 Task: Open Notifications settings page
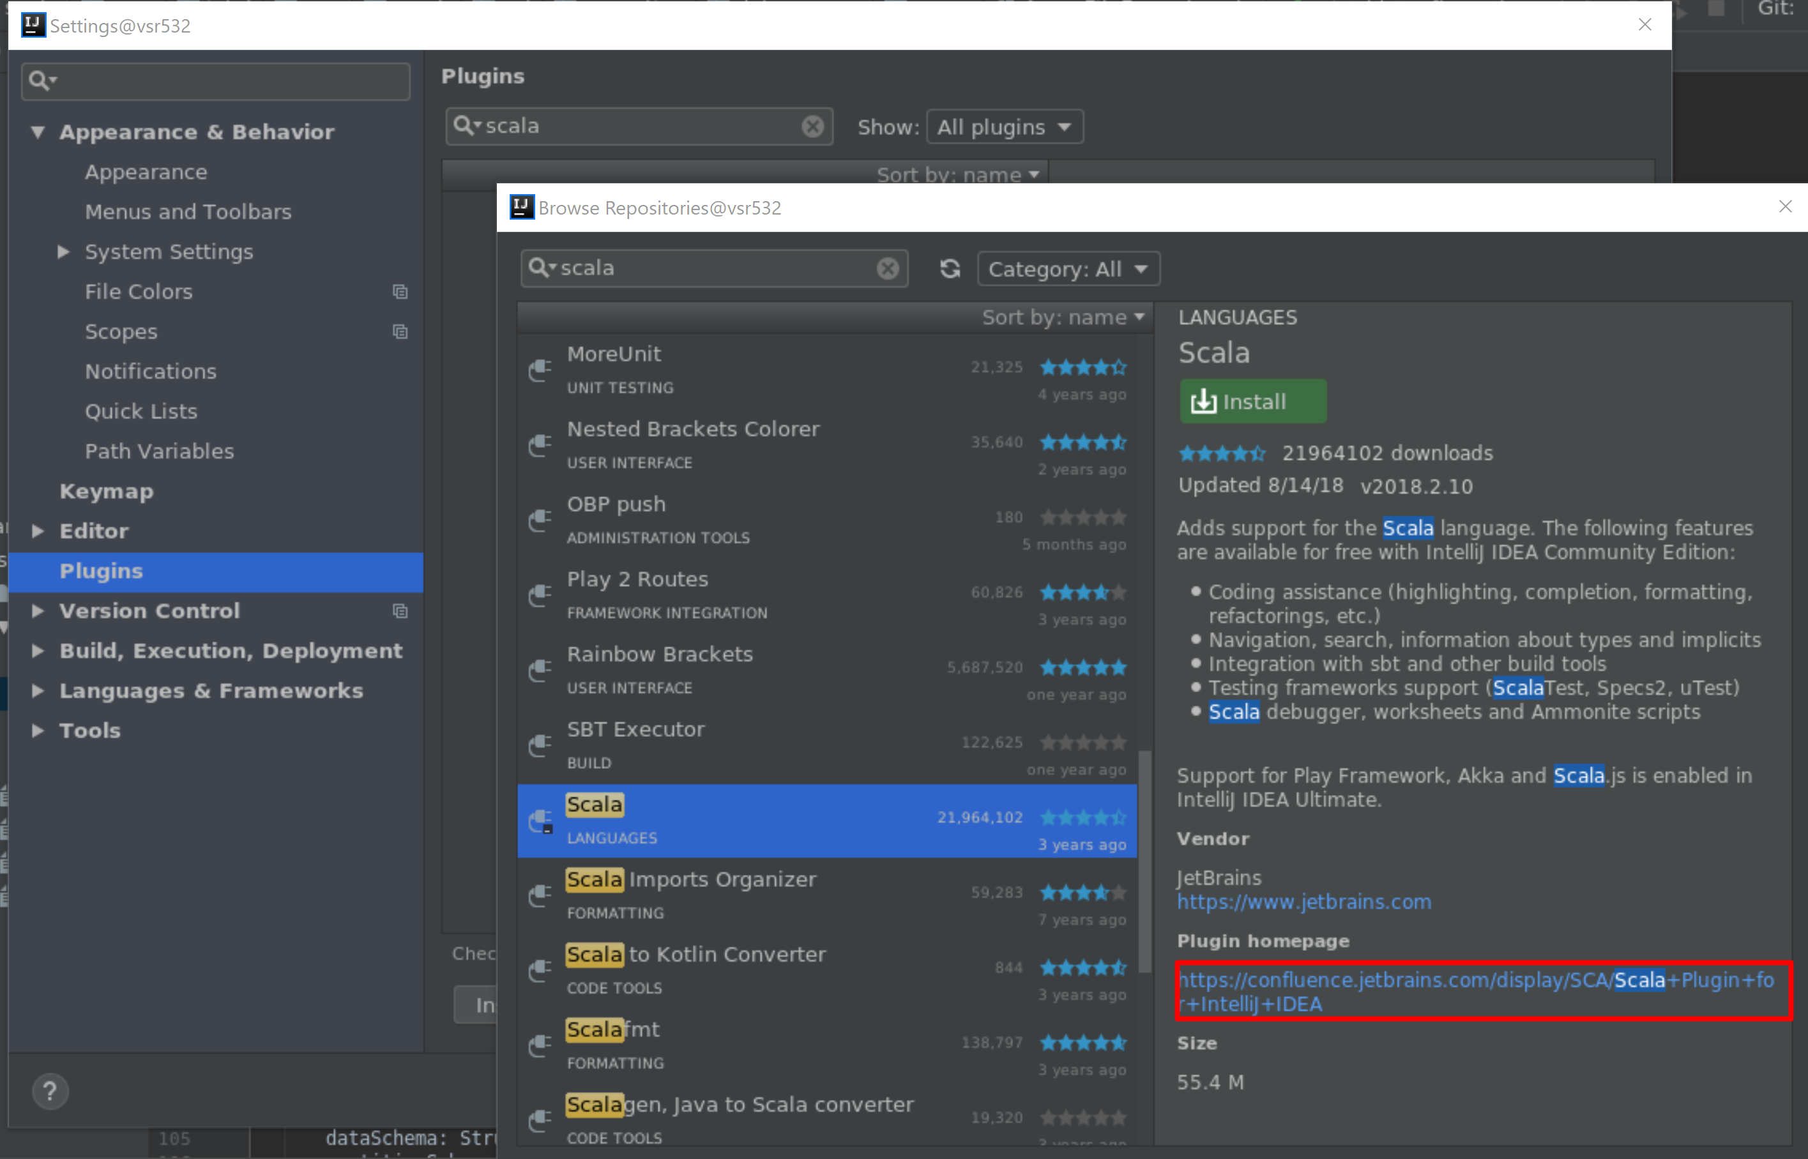point(151,372)
